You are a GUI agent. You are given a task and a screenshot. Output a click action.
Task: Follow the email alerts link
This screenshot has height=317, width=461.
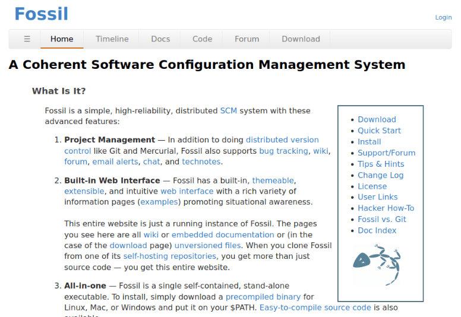(x=115, y=162)
